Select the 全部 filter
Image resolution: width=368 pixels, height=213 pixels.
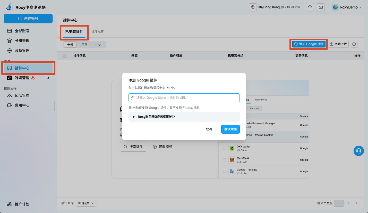tap(70, 45)
